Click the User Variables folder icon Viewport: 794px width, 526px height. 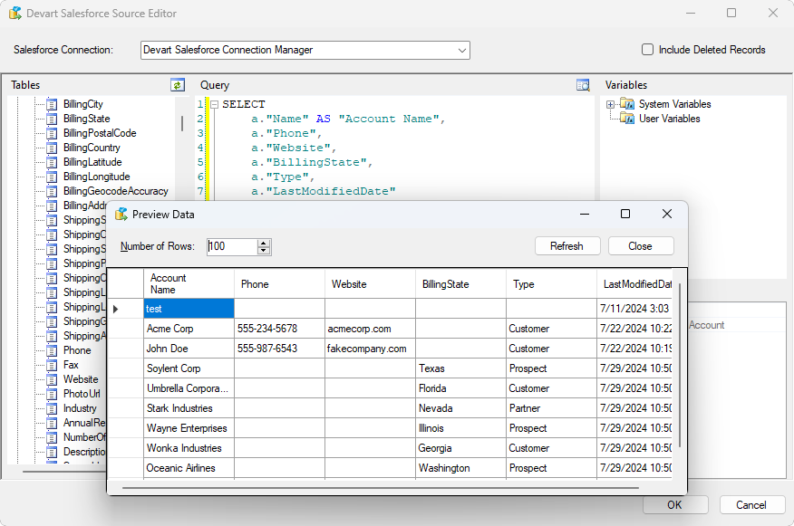628,119
